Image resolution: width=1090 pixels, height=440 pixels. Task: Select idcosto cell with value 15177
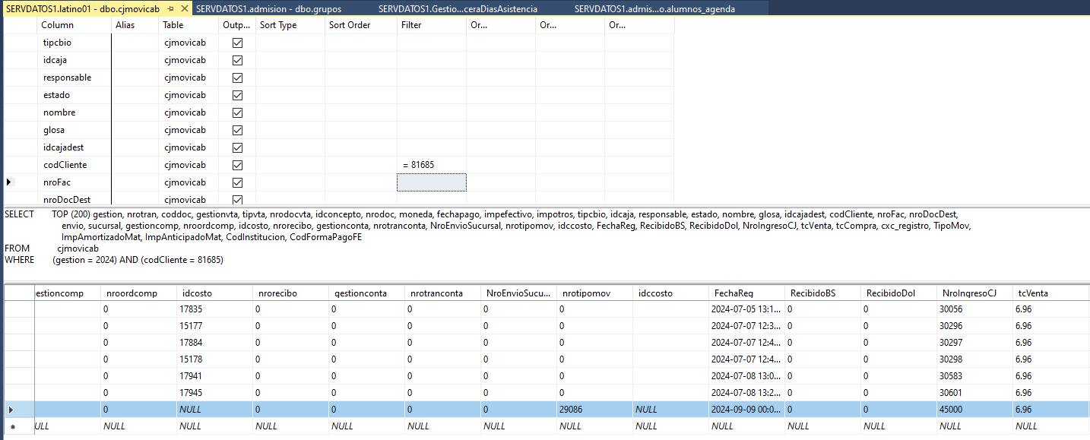214,326
